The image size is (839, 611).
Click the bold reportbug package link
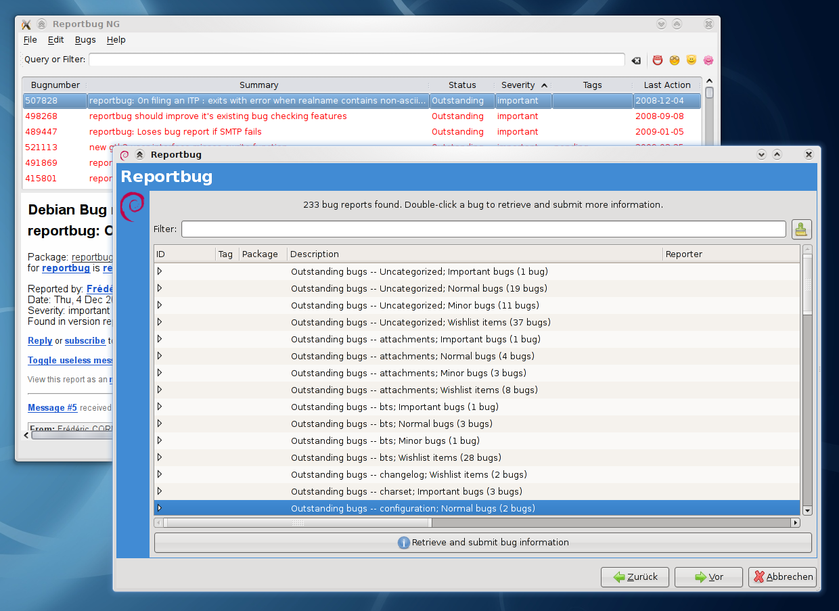pos(66,268)
